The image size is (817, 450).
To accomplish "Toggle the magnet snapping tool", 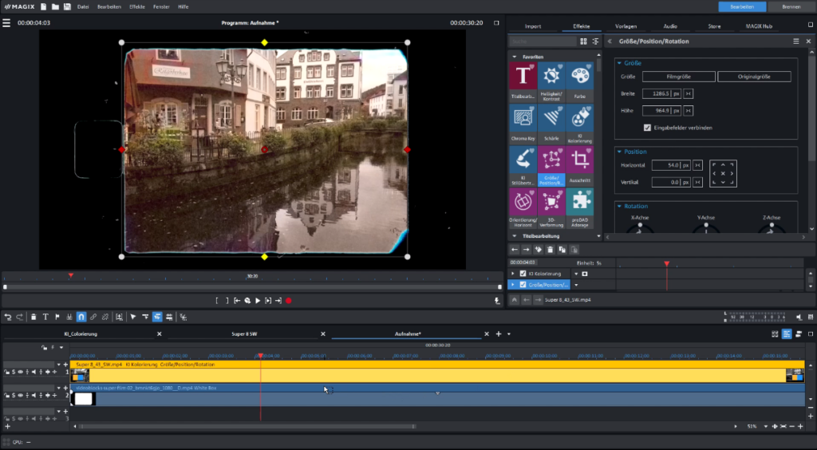I will [x=81, y=317].
